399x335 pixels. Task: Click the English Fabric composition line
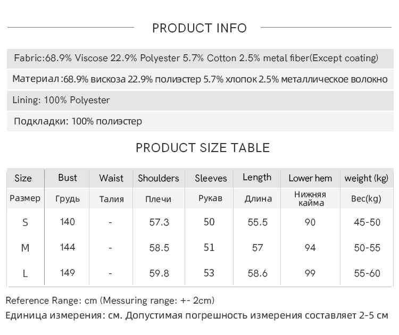tap(196, 58)
